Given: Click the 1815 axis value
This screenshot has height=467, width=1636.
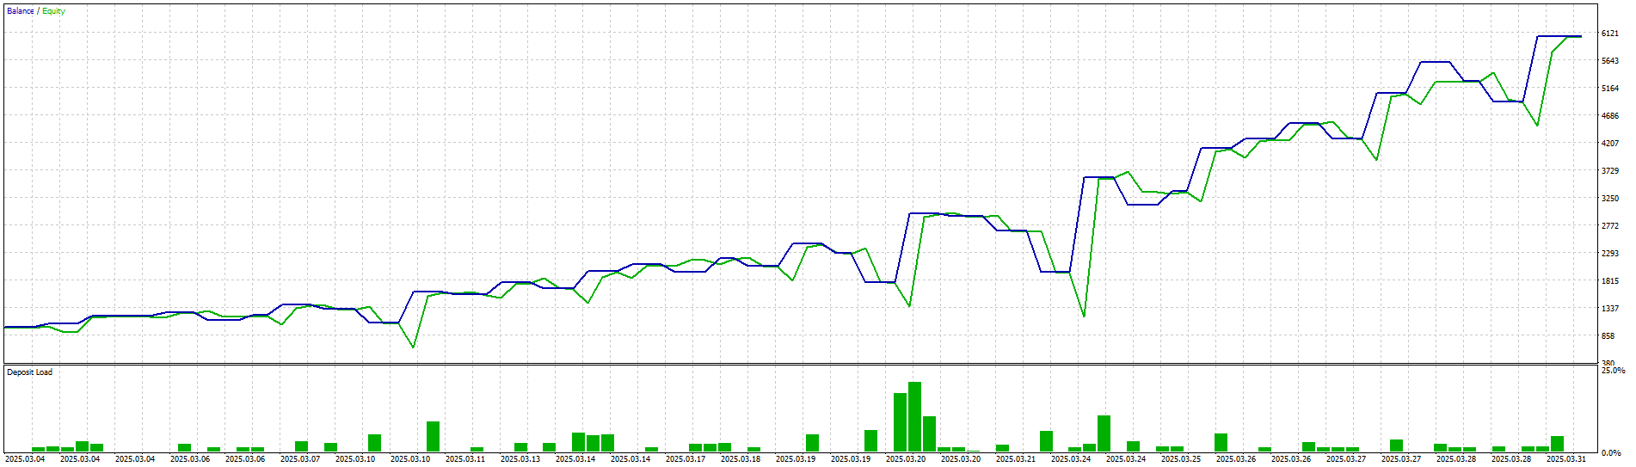Looking at the screenshot, I should 1610,281.
